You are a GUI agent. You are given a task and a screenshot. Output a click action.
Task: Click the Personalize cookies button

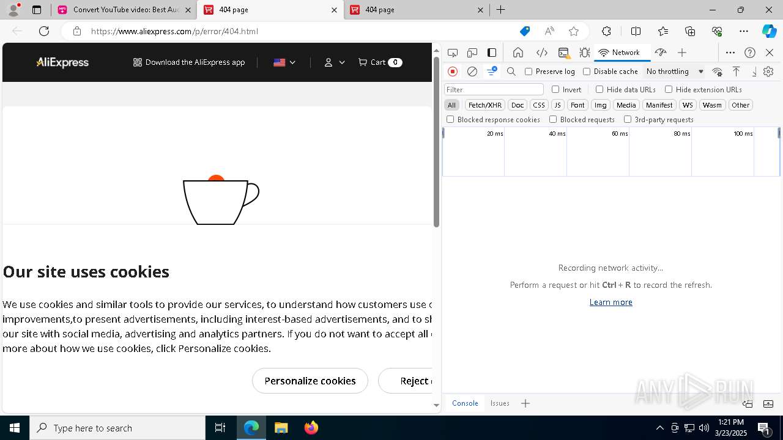[x=310, y=381]
